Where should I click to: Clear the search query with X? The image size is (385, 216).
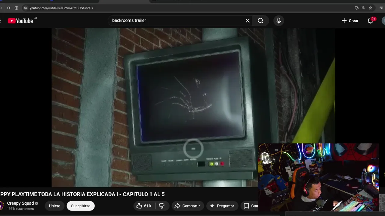(248, 20)
